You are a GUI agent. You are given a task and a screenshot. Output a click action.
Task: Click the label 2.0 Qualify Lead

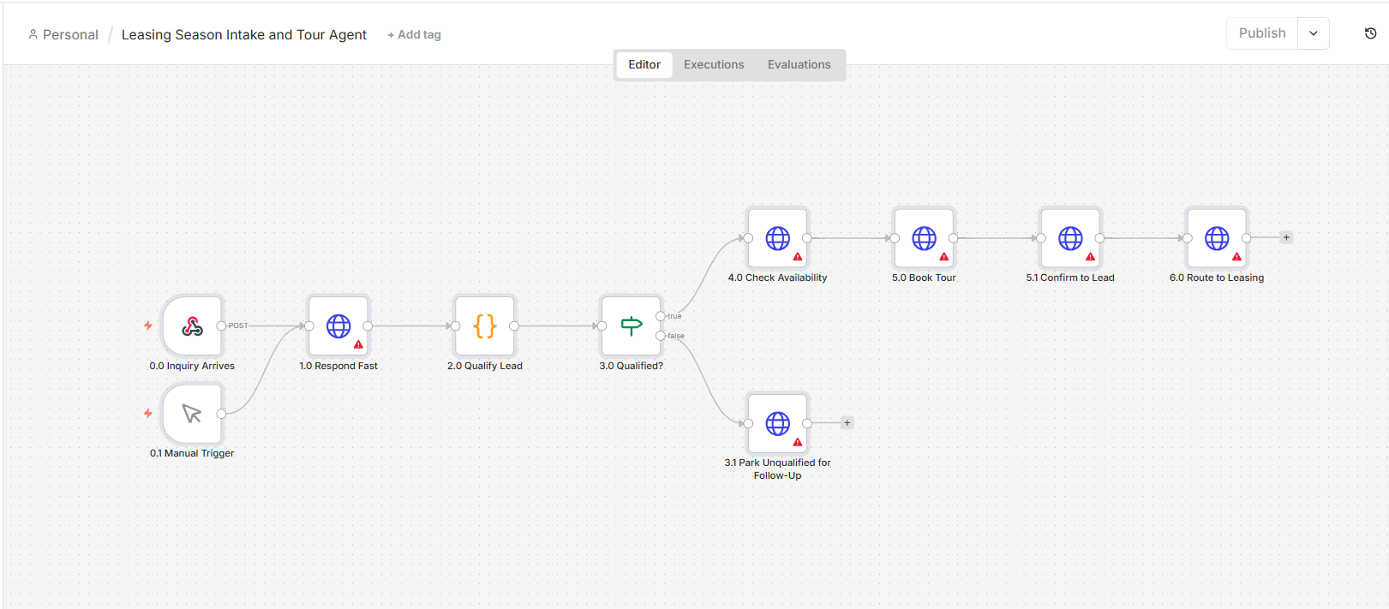click(485, 366)
